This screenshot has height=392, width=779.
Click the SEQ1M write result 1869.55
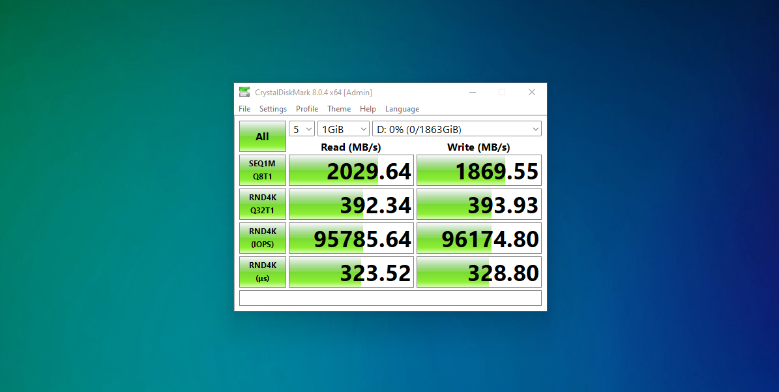point(479,170)
